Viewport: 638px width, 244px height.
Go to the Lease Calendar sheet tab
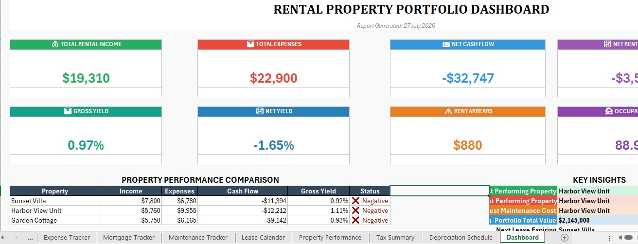click(x=264, y=238)
